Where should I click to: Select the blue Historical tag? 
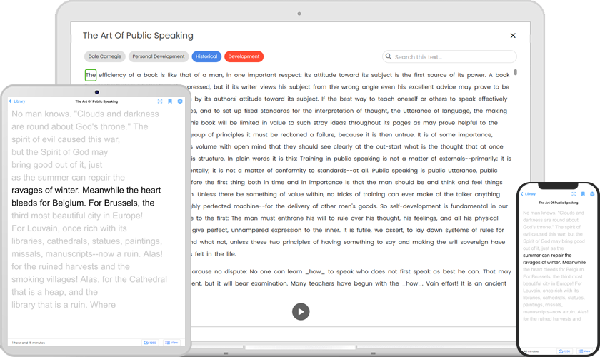[x=206, y=56]
